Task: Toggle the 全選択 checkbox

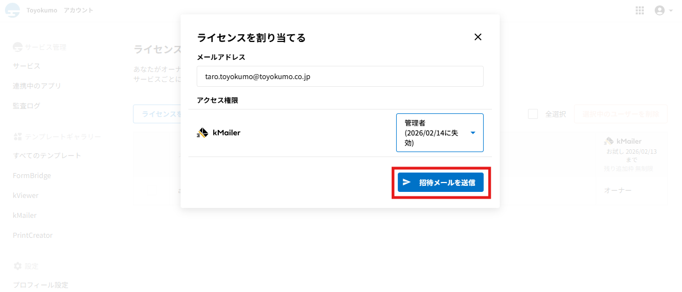Action: [533, 114]
